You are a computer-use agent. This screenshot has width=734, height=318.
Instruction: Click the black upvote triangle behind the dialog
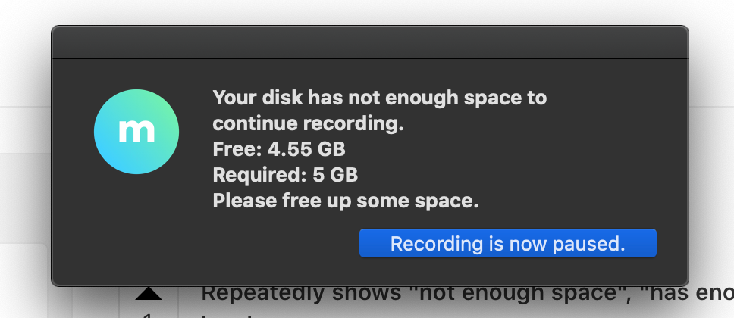tap(149, 294)
